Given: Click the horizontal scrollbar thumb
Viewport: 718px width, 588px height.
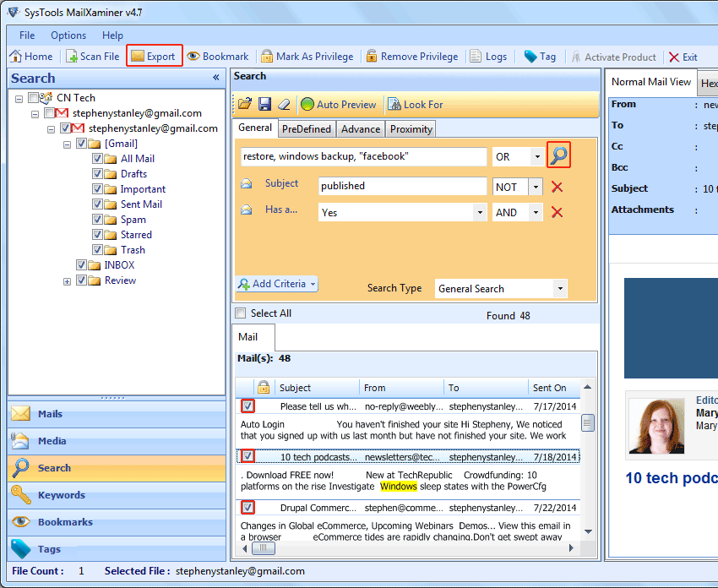Looking at the screenshot, I should click(264, 547).
